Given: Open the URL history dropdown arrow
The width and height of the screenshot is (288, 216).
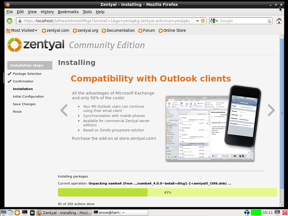Looking at the screenshot, I should [197, 21].
